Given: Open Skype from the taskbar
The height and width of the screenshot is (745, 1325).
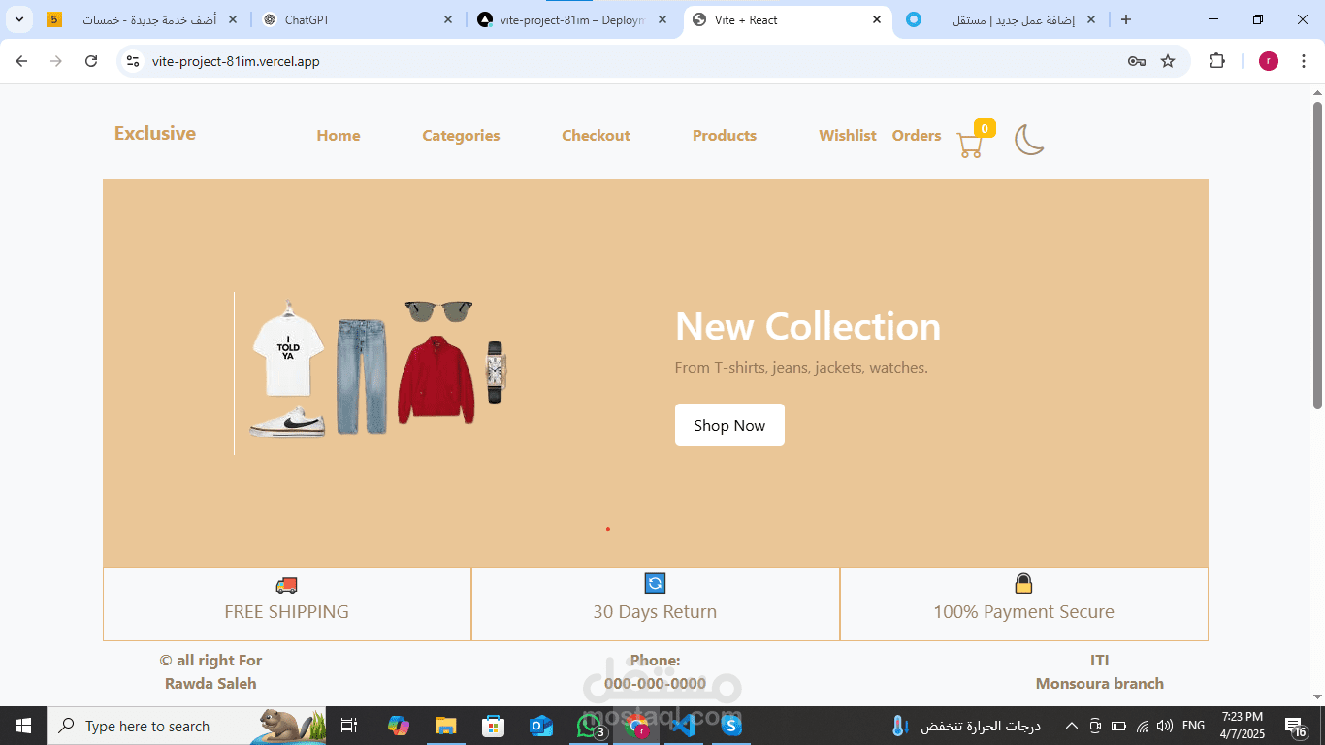Looking at the screenshot, I should click(731, 726).
